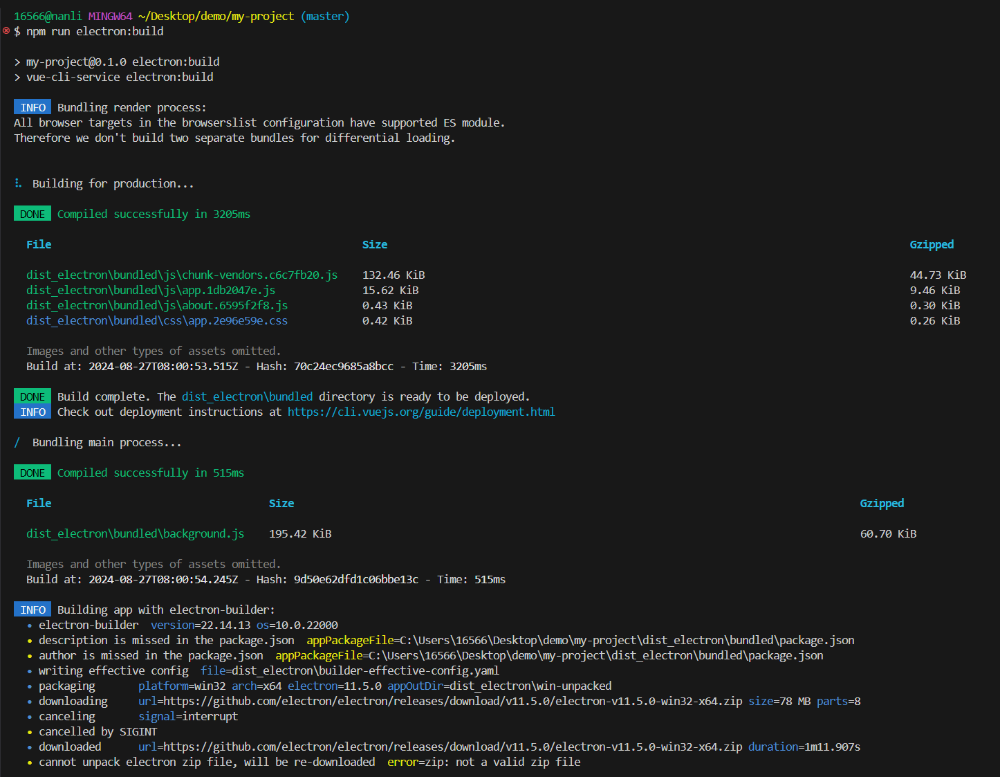Click the (master) branch name in the prompt
1000x777 pixels.
click(x=325, y=16)
